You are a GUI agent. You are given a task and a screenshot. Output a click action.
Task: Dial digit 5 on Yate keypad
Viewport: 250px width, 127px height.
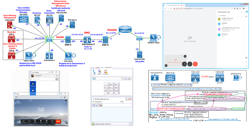[x=112, y=87]
